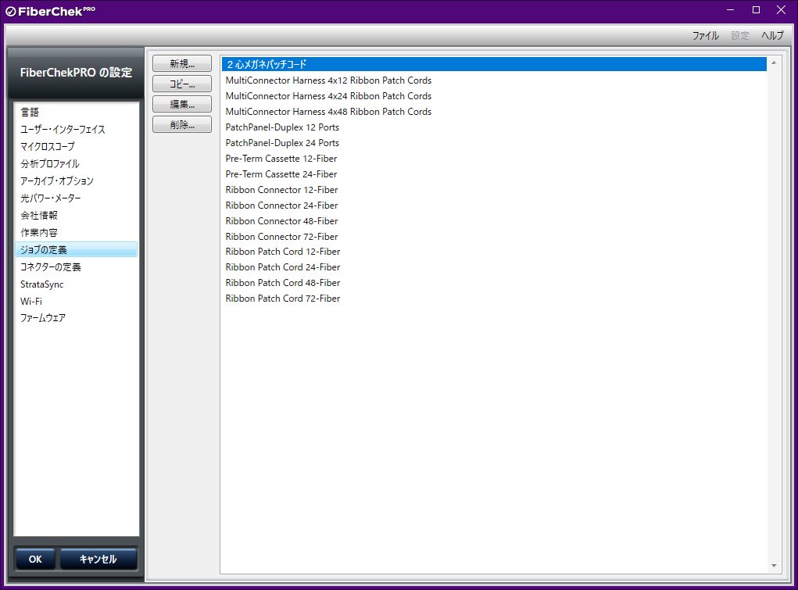798x590 pixels.
Task: Open 分析プロファイル settings
Action: (x=77, y=164)
